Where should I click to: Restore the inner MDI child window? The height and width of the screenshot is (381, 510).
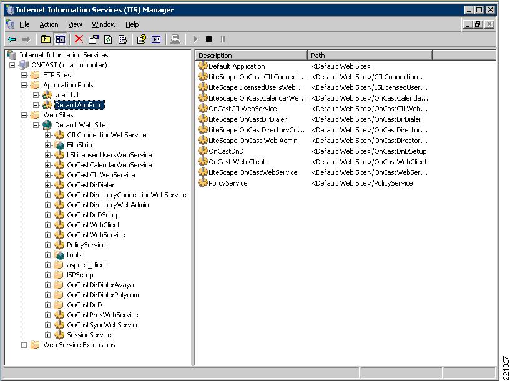(x=478, y=24)
